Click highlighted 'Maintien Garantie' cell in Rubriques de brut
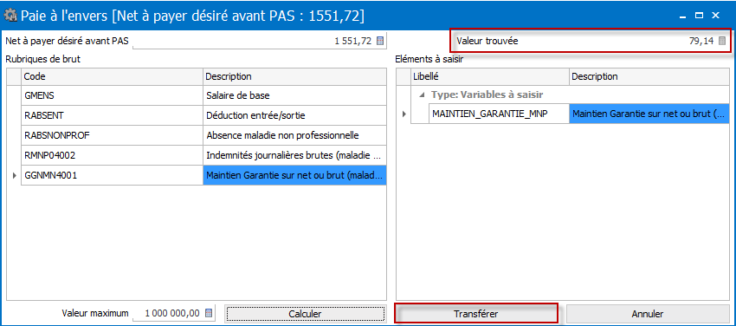736x326 pixels. 294,175
